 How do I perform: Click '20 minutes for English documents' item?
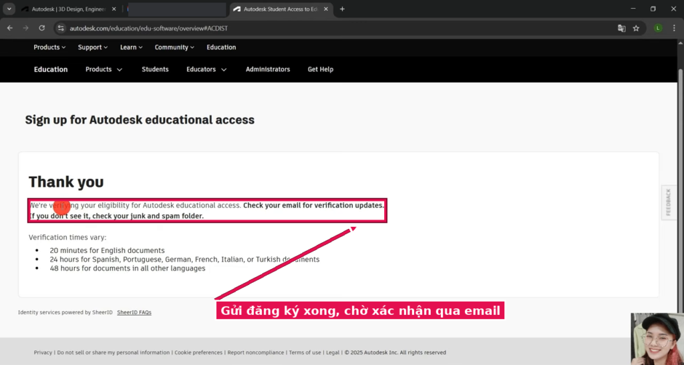[x=107, y=250]
